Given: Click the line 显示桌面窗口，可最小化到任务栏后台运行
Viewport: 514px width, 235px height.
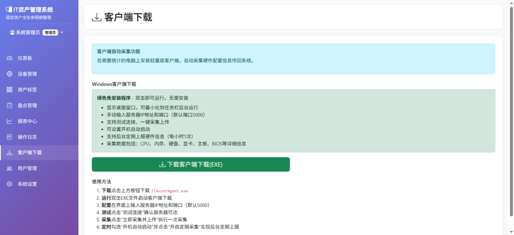Looking at the screenshot, I should tap(152, 107).
